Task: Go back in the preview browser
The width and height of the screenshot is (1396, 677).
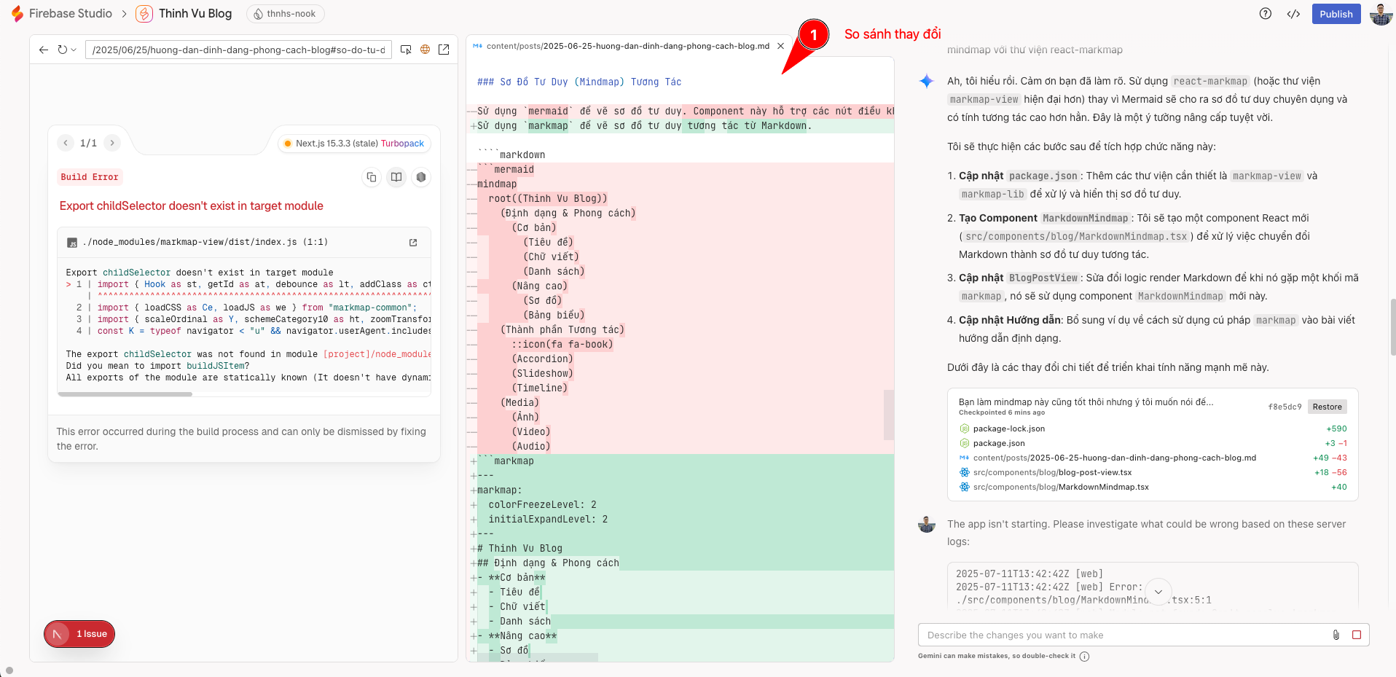Action: pyautogui.click(x=44, y=50)
